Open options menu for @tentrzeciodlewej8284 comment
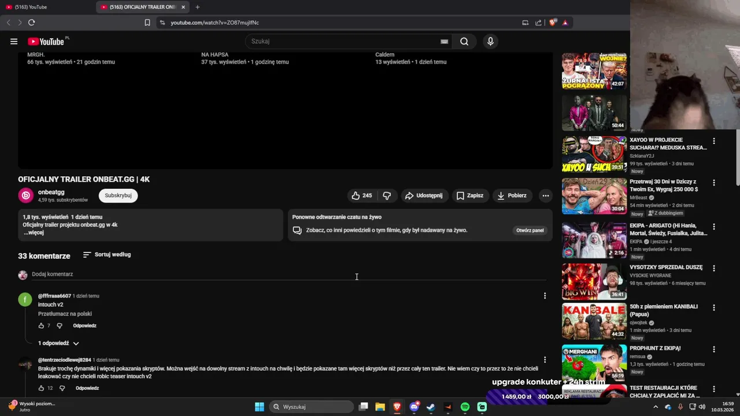This screenshot has height=416, width=740. point(545,360)
